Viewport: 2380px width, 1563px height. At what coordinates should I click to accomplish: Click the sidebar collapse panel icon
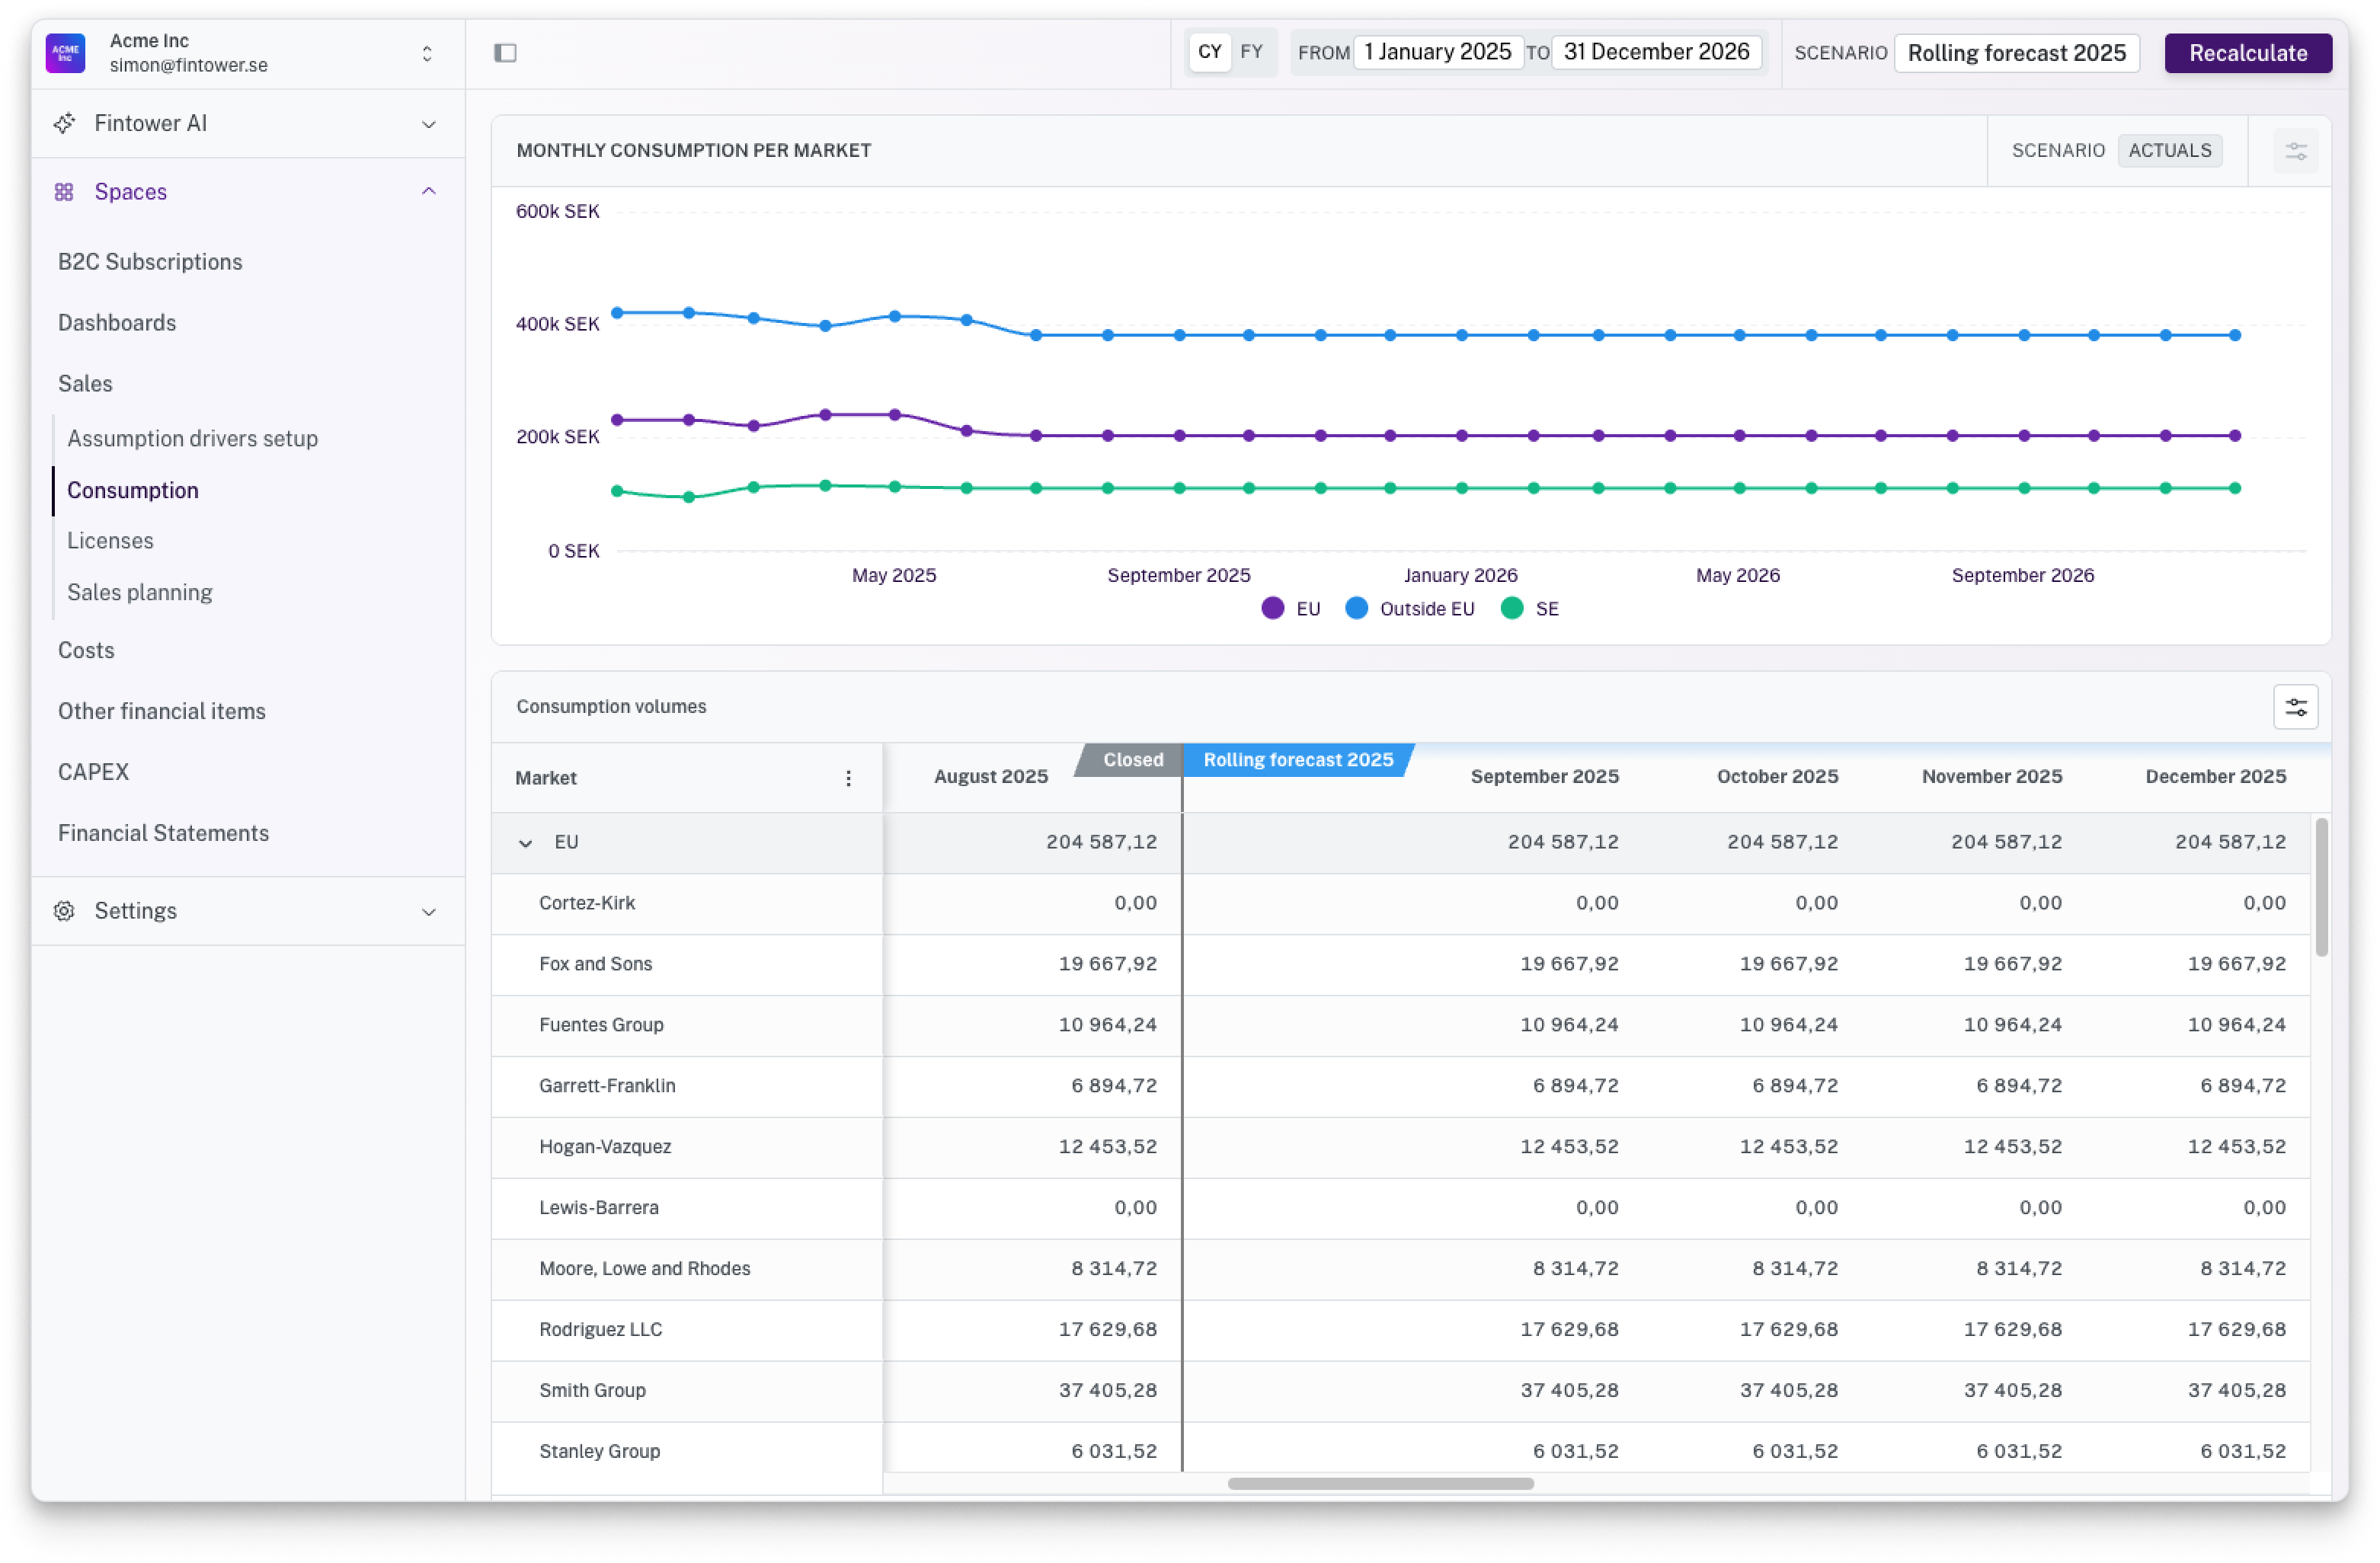(505, 52)
